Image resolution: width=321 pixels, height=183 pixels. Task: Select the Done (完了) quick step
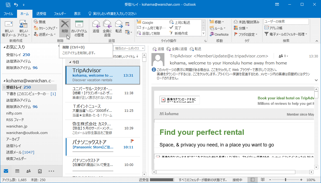pos(176,28)
